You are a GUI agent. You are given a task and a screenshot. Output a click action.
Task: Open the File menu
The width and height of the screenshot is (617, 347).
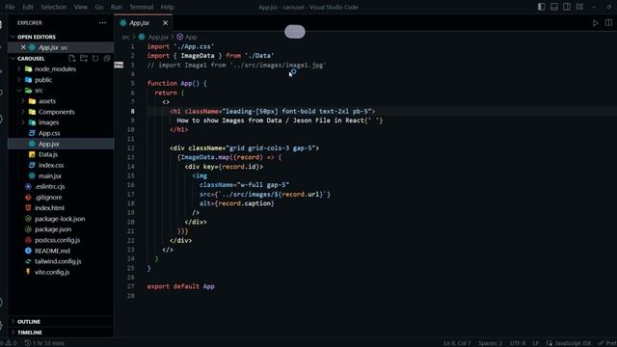click(11, 7)
